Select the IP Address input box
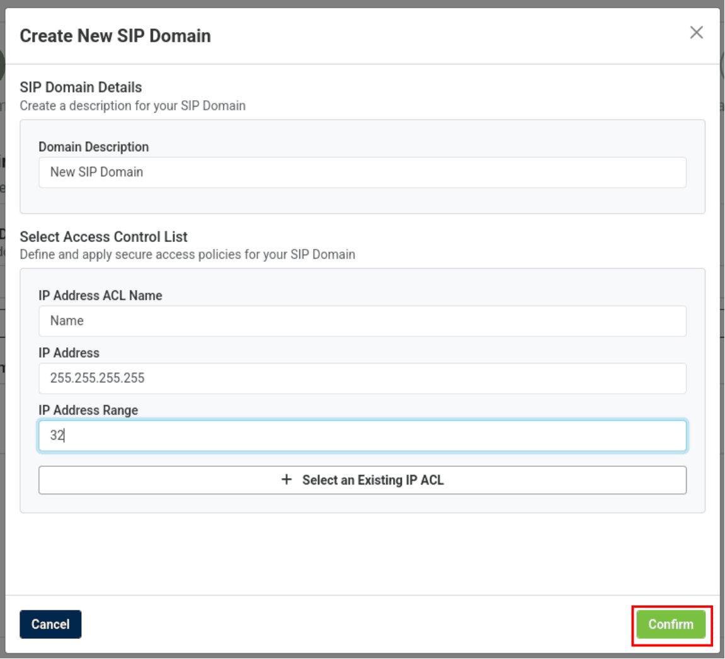Image resolution: width=725 pixels, height=659 pixels. point(362,379)
